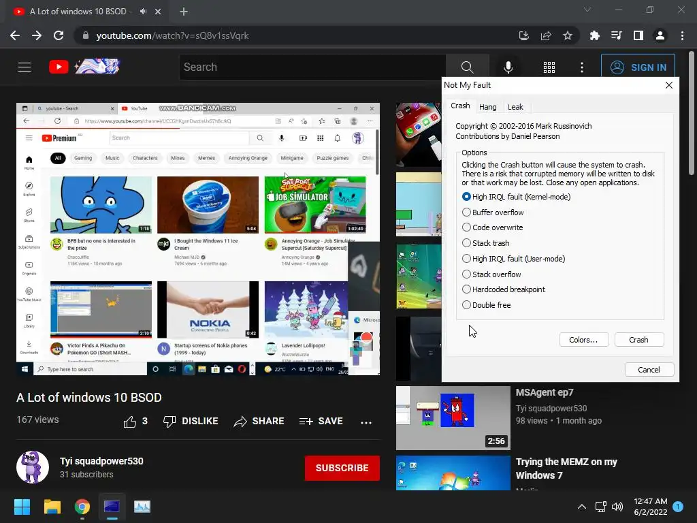Open the YouTube apps grid icon
The width and height of the screenshot is (697, 523).
tap(549, 67)
